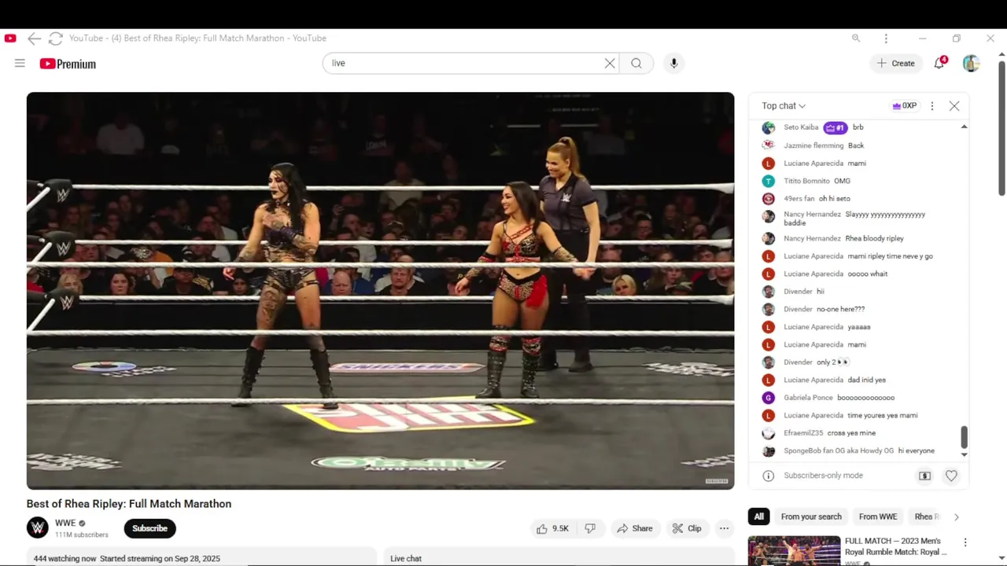
Task: Open browser three-dot menu
Action: click(x=886, y=38)
